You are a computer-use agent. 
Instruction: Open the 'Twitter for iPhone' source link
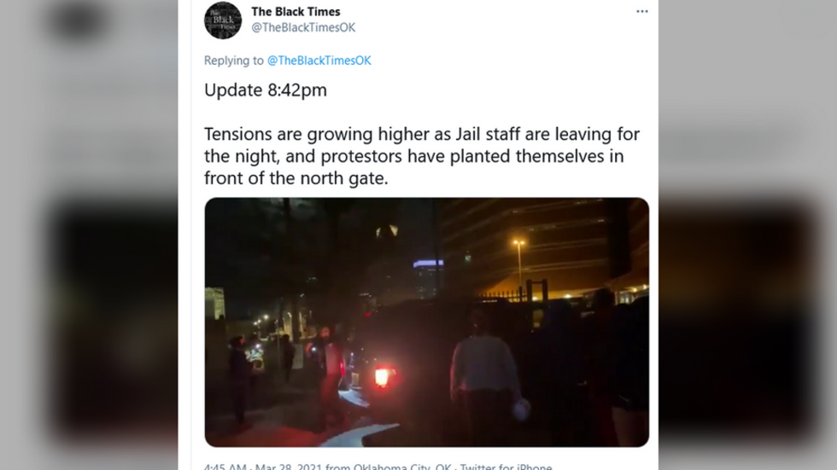[x=506, y=467]
